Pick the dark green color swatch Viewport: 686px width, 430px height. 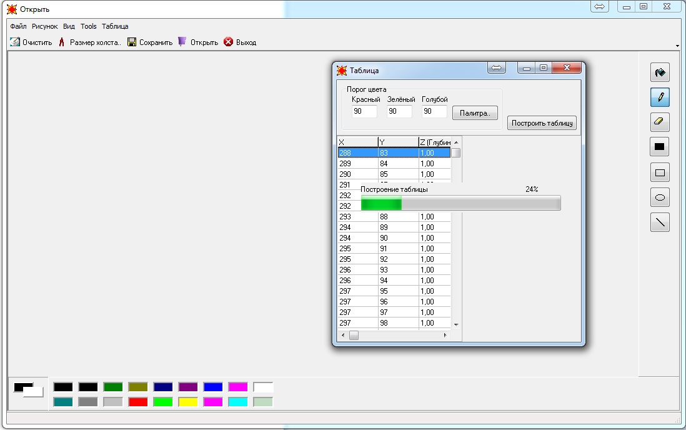(x=113, y=387)
